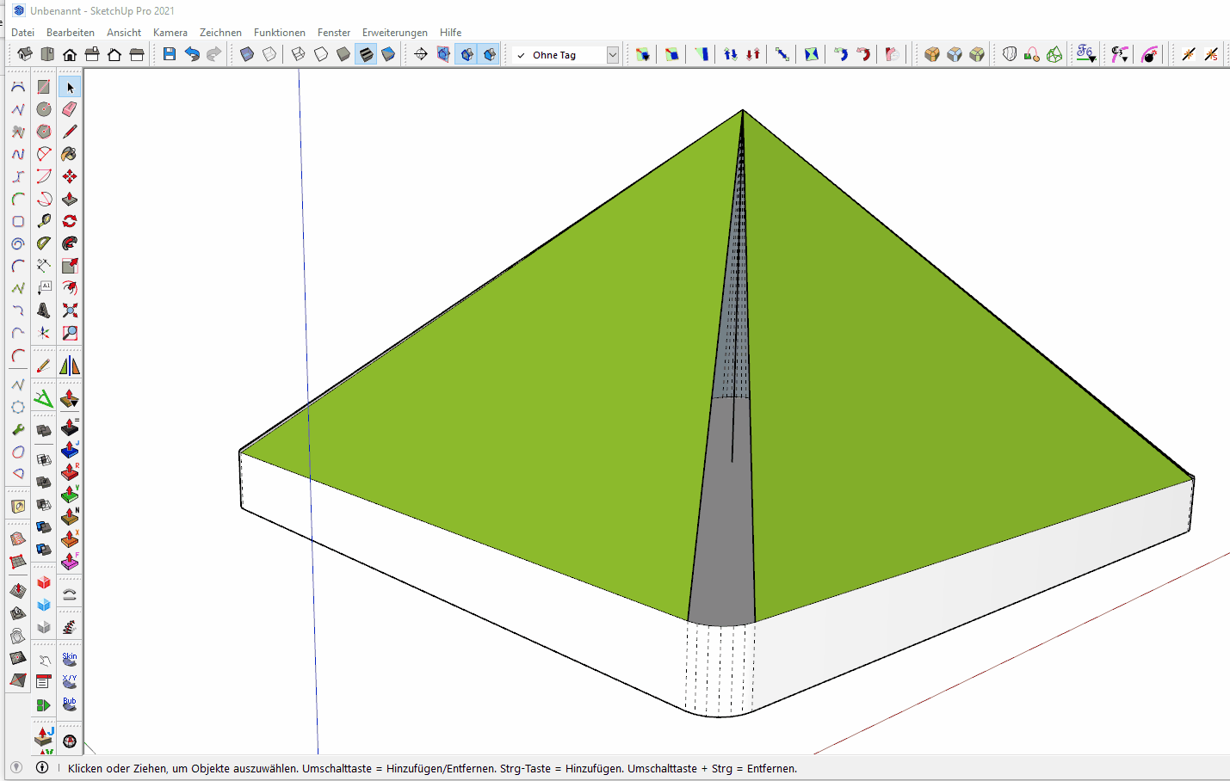Toggle Monochrome face style

[388, 54]
